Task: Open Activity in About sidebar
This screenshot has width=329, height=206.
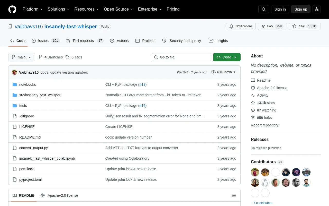Action: 260,95
